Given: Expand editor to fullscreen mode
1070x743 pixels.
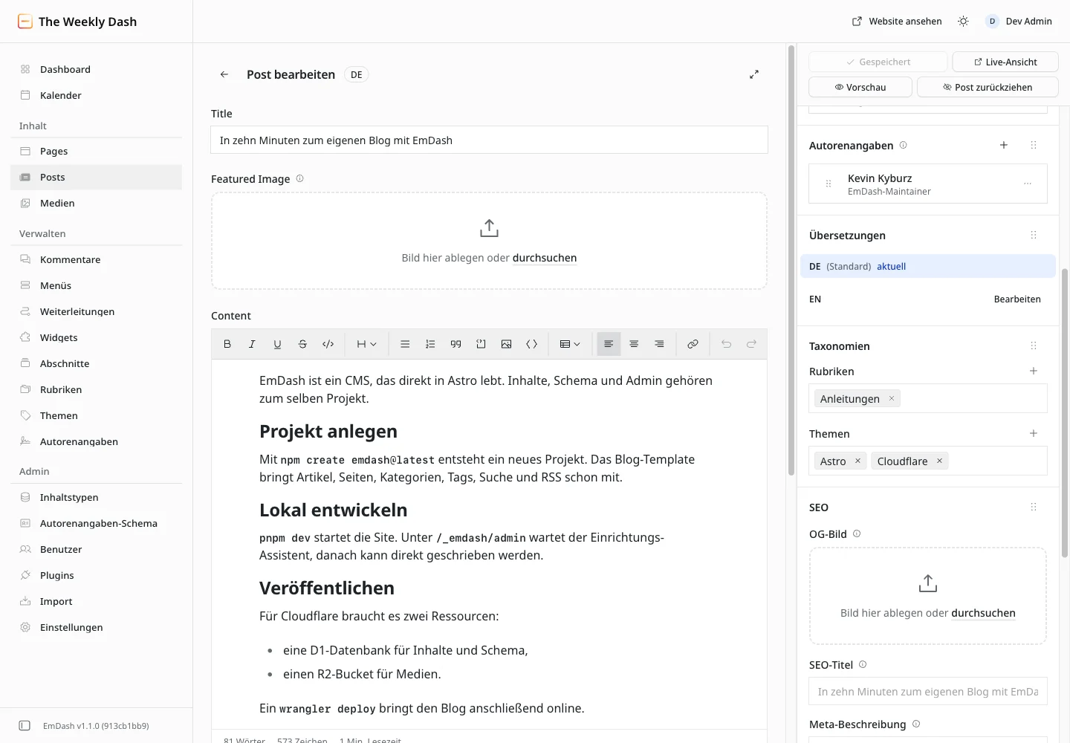Looking at the screenshot, I should click(754, 74).
